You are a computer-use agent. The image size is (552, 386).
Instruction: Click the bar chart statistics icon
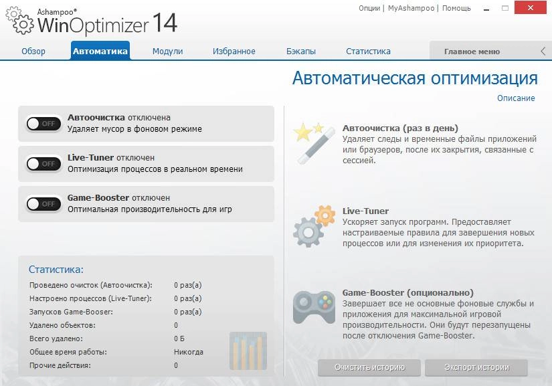(x=248, y=351)
